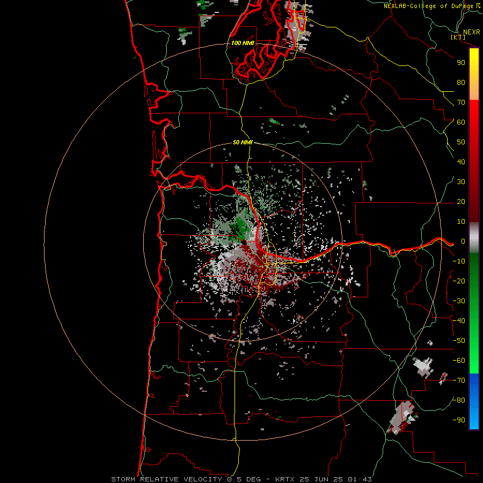Click the -10 value on velocity scale
The height and width of the screenshot is (483, 483).
(459, 261)
